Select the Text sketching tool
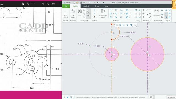 point(121,17)
